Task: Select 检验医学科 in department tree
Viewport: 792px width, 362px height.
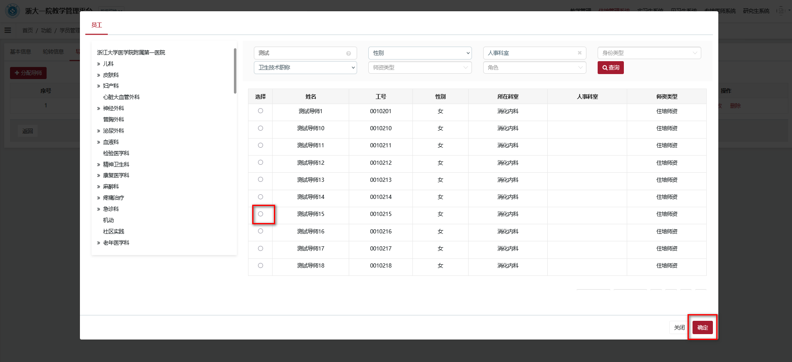Action: pos(116,153)
